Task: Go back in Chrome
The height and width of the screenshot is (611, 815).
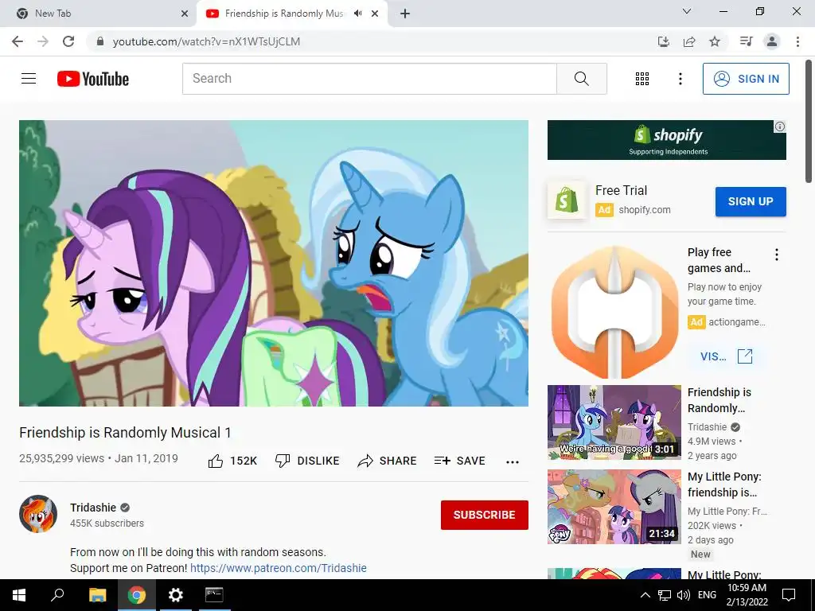Action: (x=18, y=41)
